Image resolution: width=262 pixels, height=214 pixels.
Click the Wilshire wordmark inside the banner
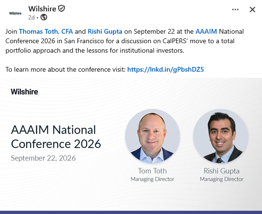(24, 92)
